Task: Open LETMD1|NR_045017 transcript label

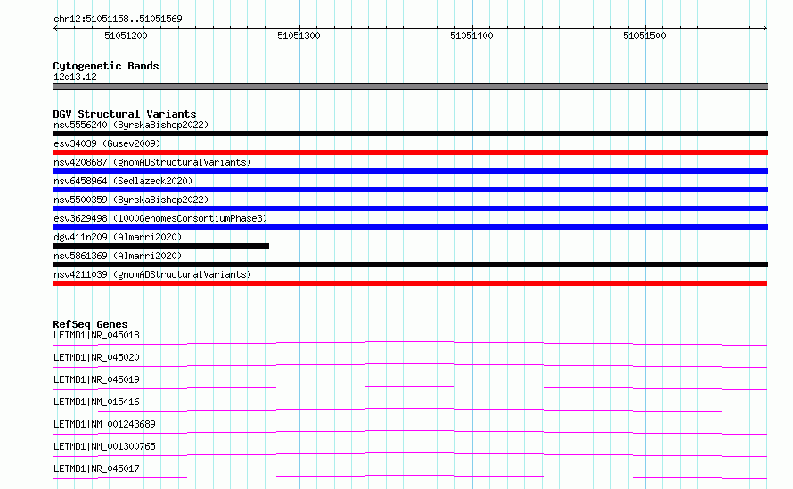Action: 96,469
